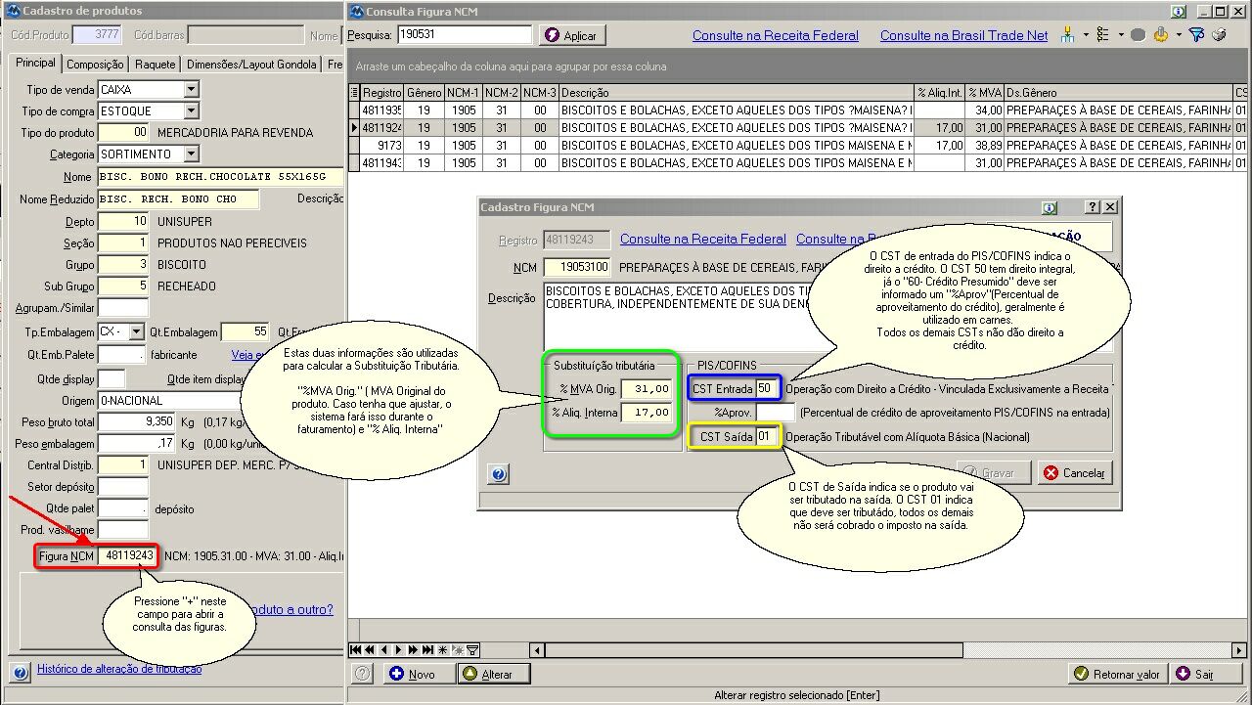Go to last record in navigator
The image size is (1252, 705).
428,649
